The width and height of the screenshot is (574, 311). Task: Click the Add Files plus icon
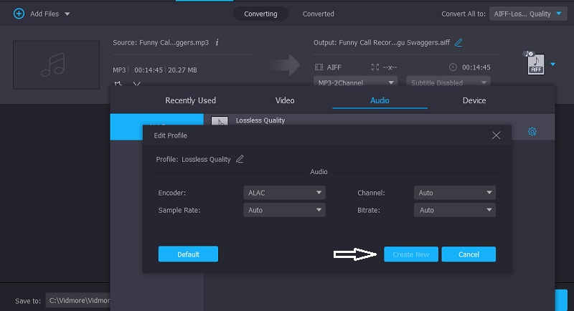pyautogui.click(x=19, y=14)
